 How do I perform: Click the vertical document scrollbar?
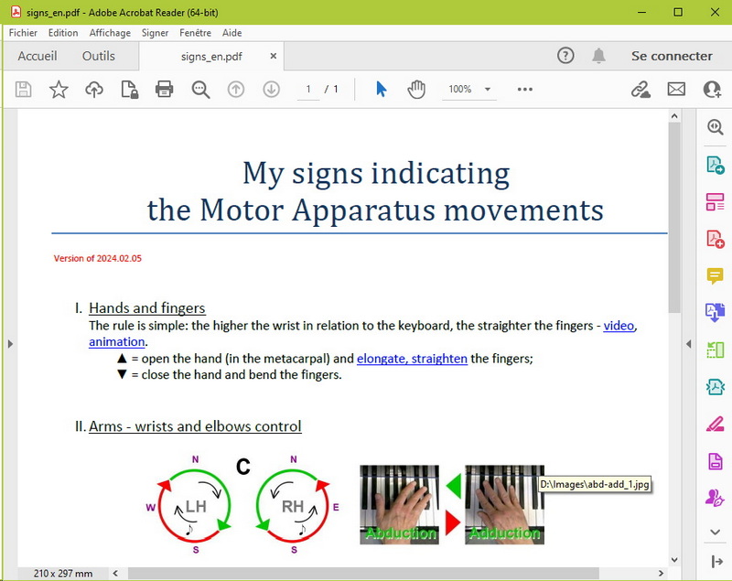point(675,220)
